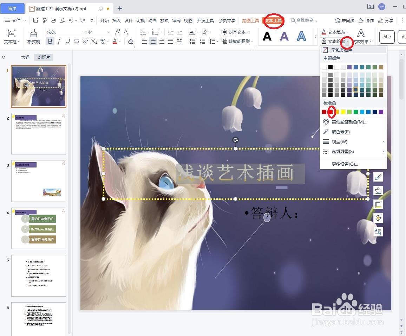Apply the Abc shape style preset
Viewport: 406px width, 336px height.
(387, 37)
